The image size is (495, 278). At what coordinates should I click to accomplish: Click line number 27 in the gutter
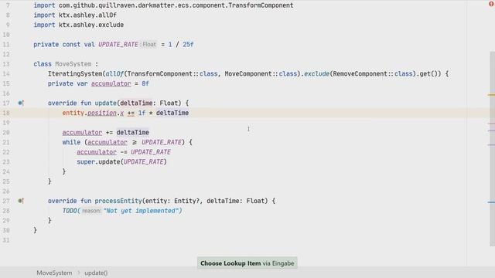pyautogui.click(x=6, y=201)
